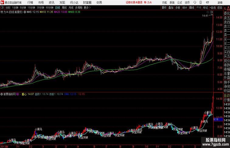Image resolution: width=230 pixels, height=148 pixels.
Task: Click the panel layout icon beside the diamond
Action: (211, 12)
